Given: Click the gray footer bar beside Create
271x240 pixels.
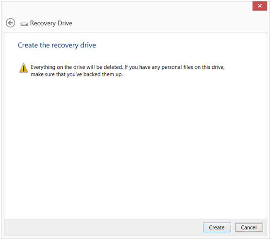Looking at the screenshot, I should (x=103, y=227).
